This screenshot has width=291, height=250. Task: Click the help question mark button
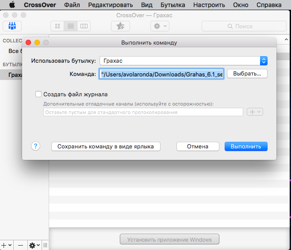coord(36,146)
